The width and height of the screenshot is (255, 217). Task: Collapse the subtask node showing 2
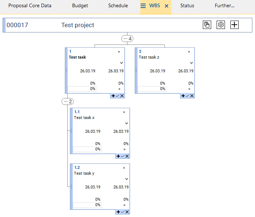click(x=68, y=102)
